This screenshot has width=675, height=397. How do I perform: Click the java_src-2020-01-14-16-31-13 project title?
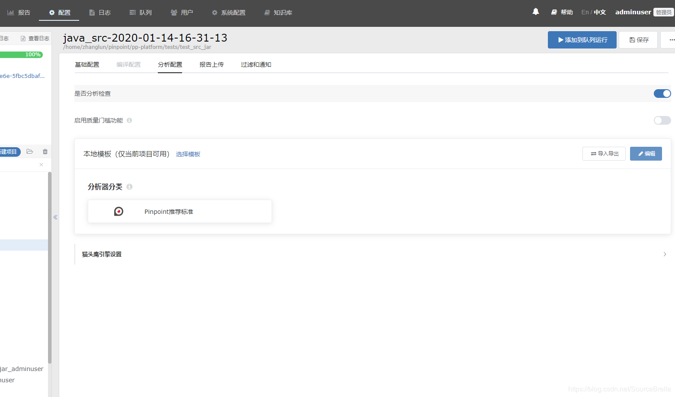(145, 38)
